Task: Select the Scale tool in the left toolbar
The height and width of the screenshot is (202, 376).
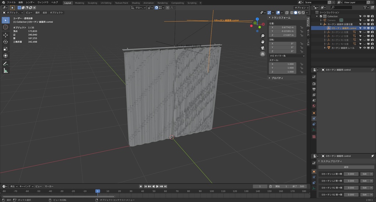Action: pos(6,49)
